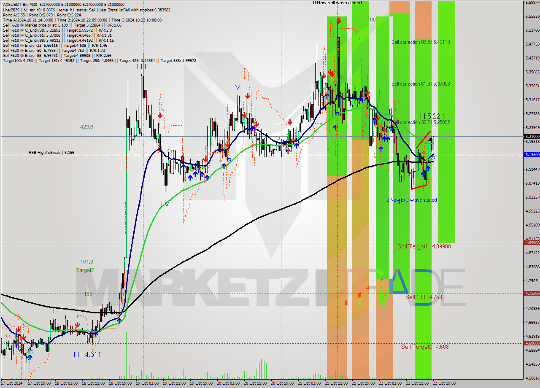Click the green Target2 label
Screen dimensions: 540x388
[85, 270]
